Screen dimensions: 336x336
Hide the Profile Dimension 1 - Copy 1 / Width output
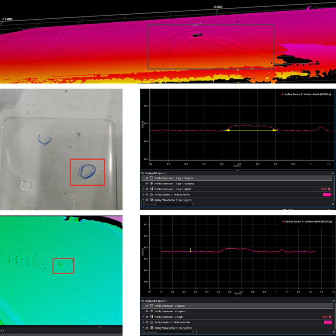point(147,189)
